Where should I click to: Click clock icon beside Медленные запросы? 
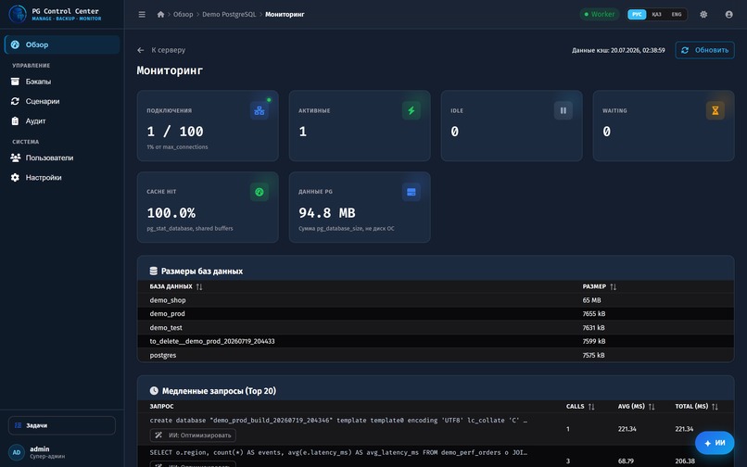(x=154, y=391)
